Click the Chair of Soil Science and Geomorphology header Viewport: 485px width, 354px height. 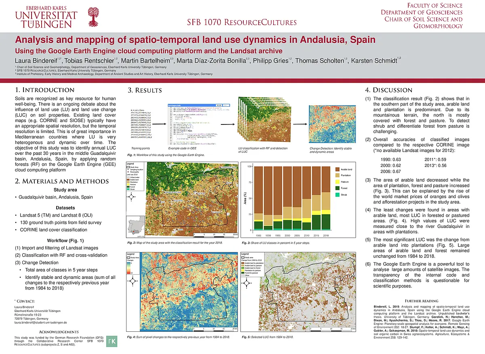[x=424, y=23]
